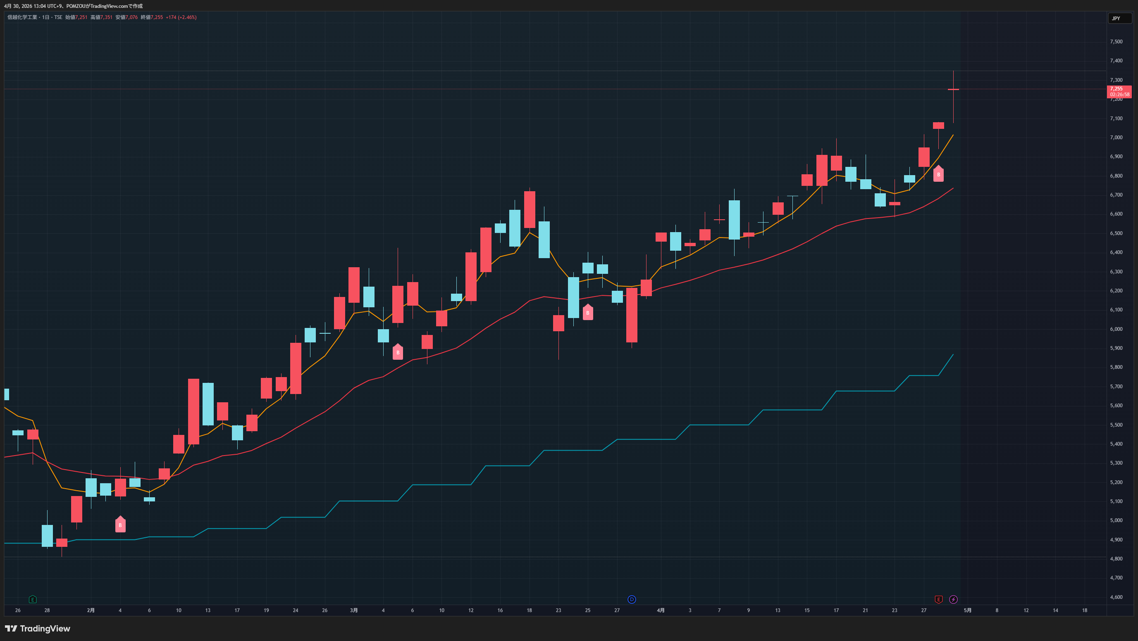Click the 高値 7,351 high value
The height and width of the screenshot is (641, 1138).
click(x=101, y=17)
